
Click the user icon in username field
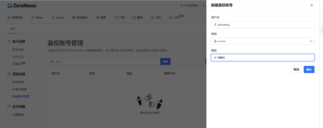[x=215, y=25]
